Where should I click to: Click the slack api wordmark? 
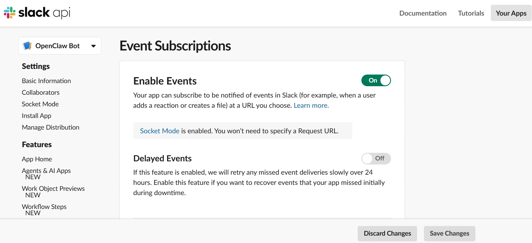44,13
